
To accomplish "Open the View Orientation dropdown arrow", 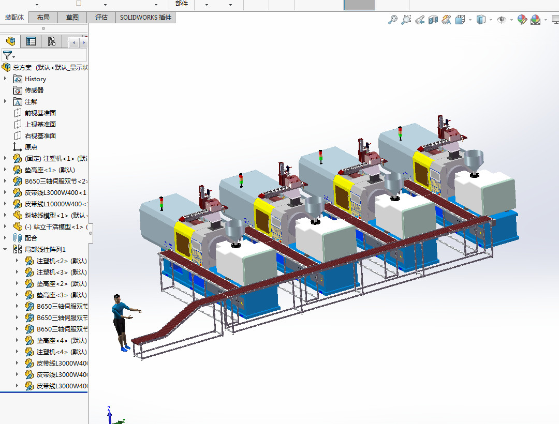I will pyautogui.click(x=470, y=20).
